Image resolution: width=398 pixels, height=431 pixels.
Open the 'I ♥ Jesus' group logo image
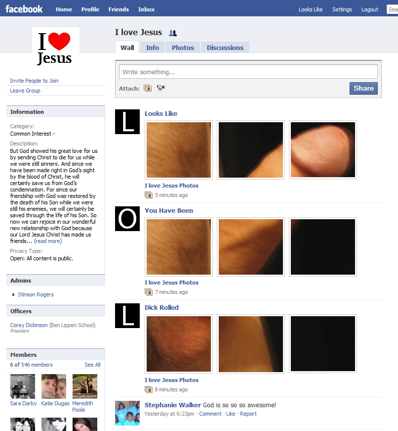(x=55, y=47)
